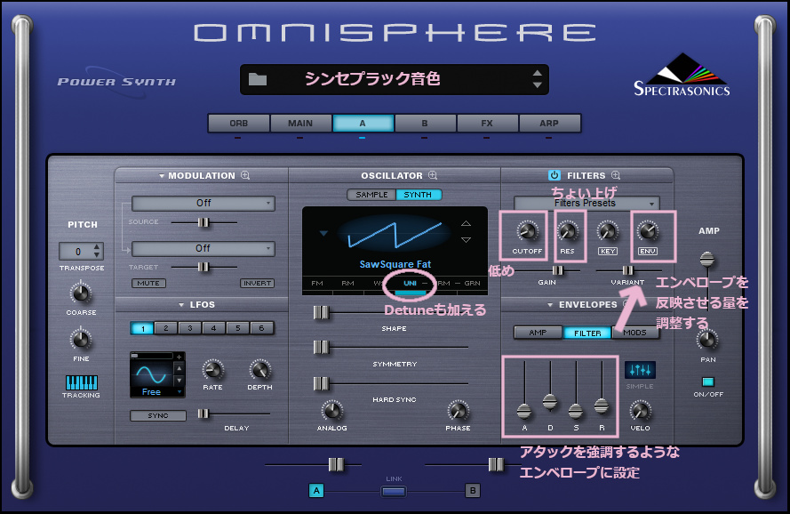Open the patch browser folder icon

click(258, 80)
